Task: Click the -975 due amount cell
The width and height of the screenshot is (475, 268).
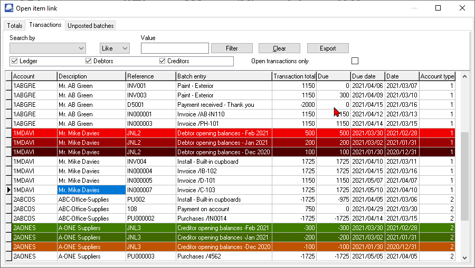Action: pyautogui.click(x=334, y=200)
